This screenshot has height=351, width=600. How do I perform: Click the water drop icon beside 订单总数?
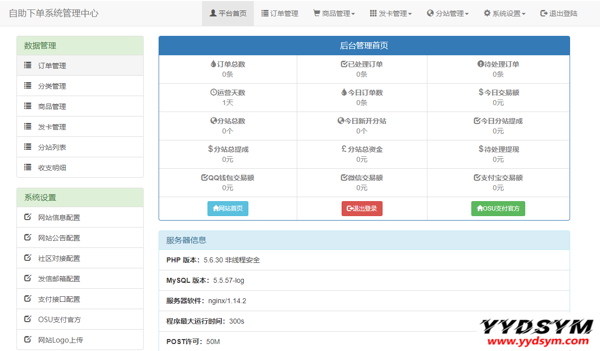pos(213,64)
